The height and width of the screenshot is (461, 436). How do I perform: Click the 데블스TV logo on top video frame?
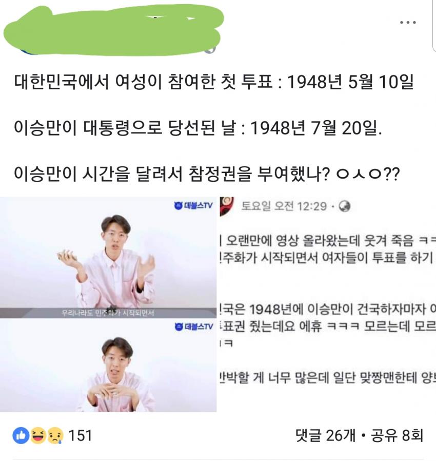(x=193, y=205)
